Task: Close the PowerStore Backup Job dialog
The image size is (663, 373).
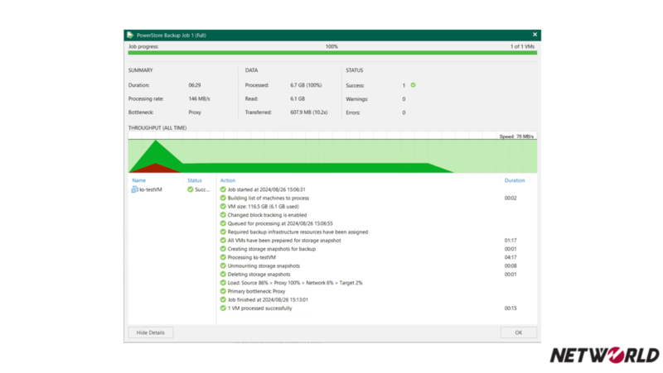Action: (x=535, y=35)
